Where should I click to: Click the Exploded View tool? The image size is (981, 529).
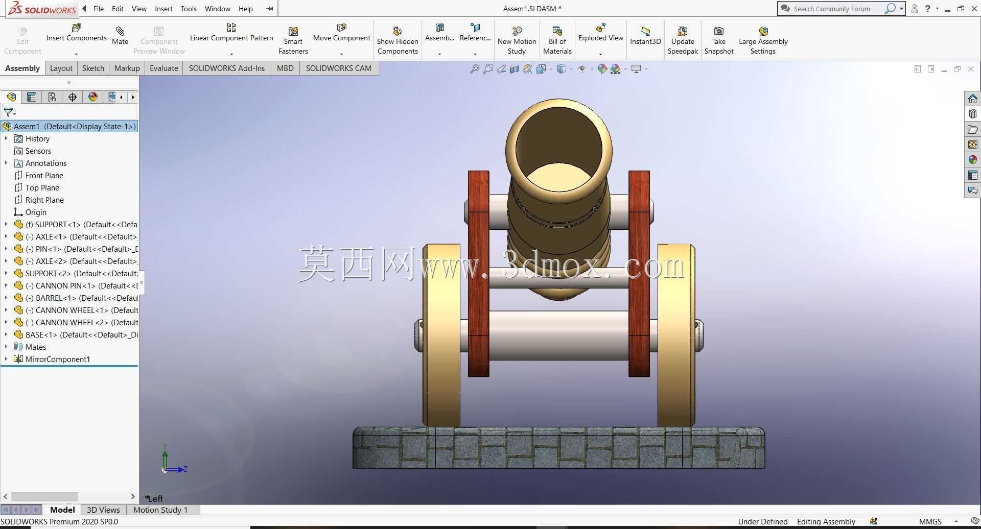601,33
